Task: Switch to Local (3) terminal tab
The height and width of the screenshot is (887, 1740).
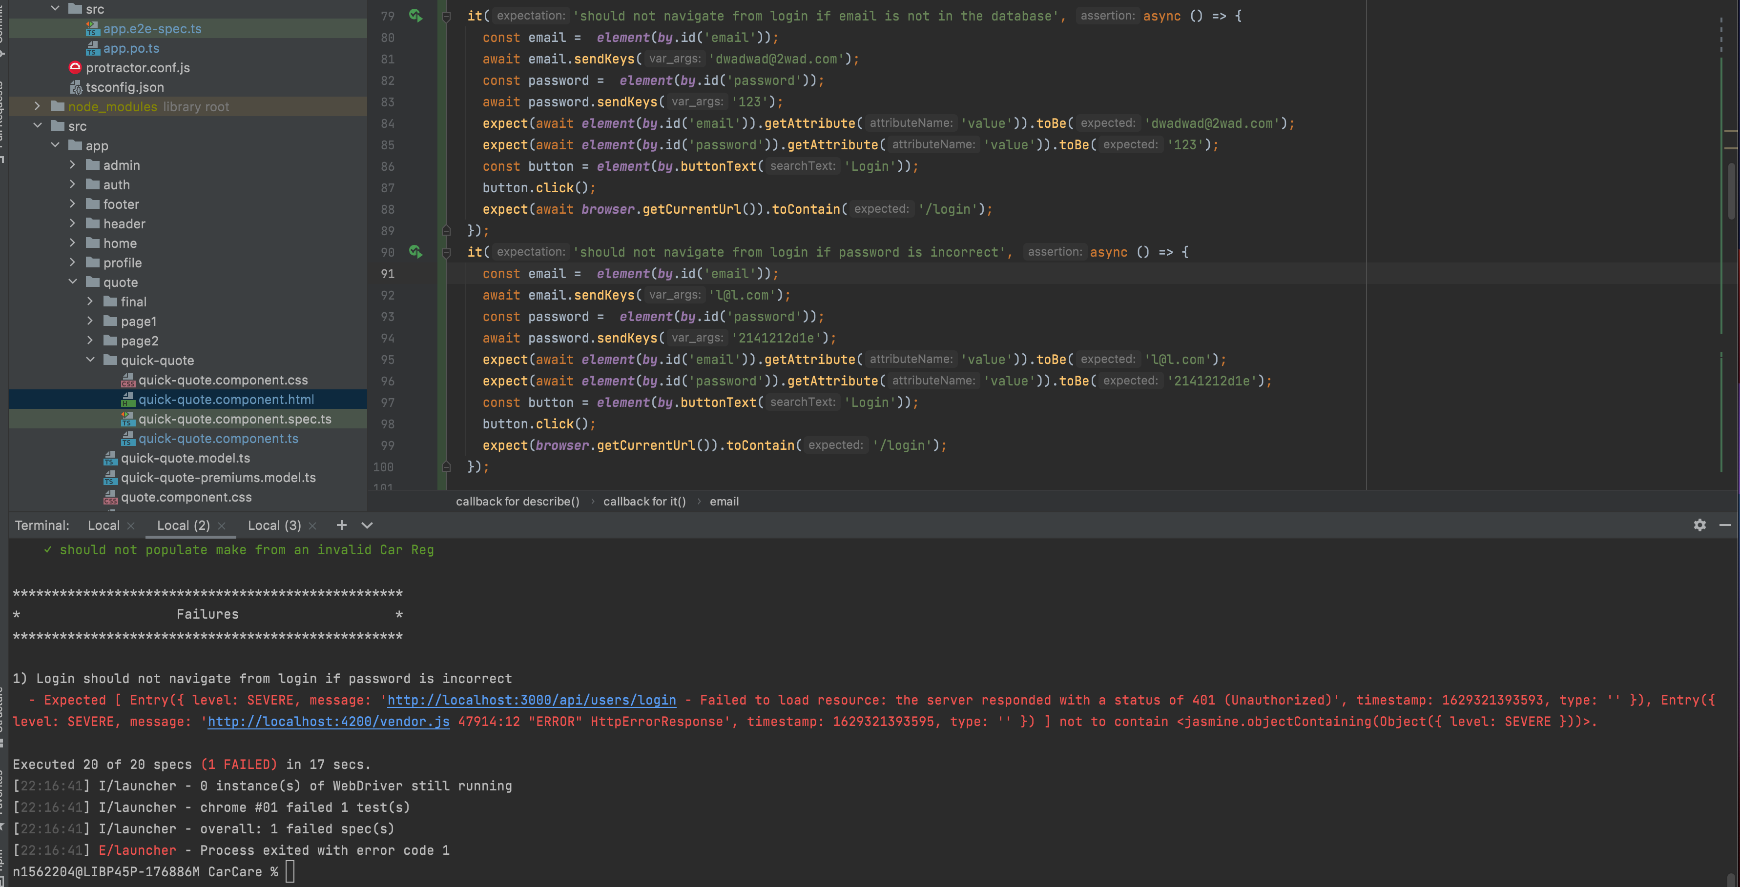Action: [x=274, y=525]
